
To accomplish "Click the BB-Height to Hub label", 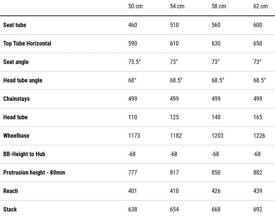I will [24, 154].
